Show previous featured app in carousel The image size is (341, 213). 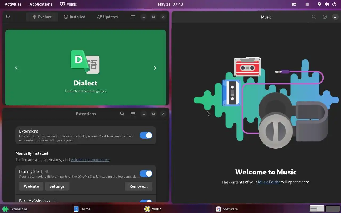pos(16,68)
